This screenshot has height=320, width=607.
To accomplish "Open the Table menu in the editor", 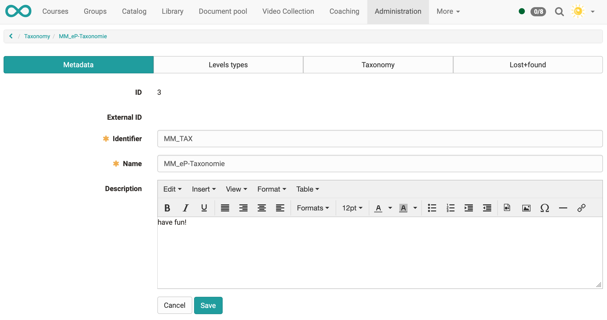I will coord(307,189).
